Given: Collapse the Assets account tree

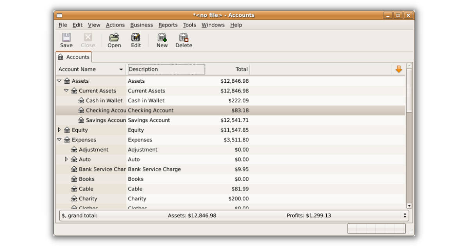Looking at the screenshot, I should click(x=59, y=81).
